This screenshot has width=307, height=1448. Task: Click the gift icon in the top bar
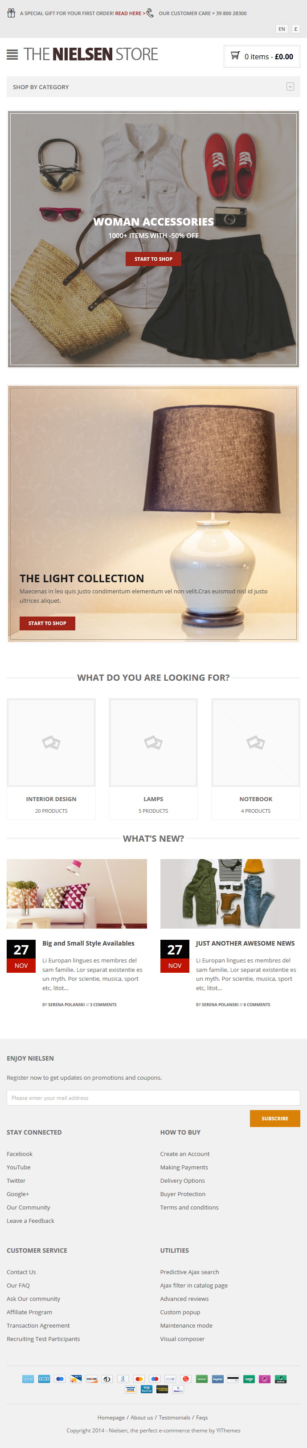click(11, 13)
